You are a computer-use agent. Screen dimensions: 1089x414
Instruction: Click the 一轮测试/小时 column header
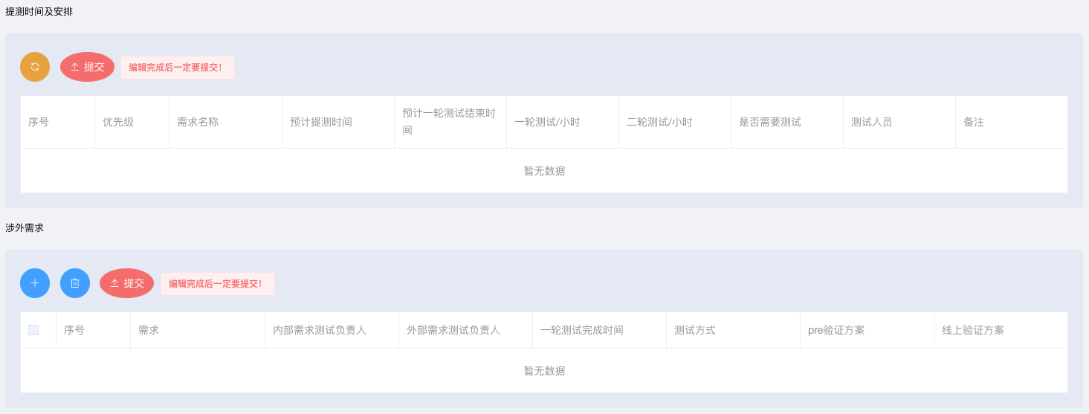(x=547, y=122)
